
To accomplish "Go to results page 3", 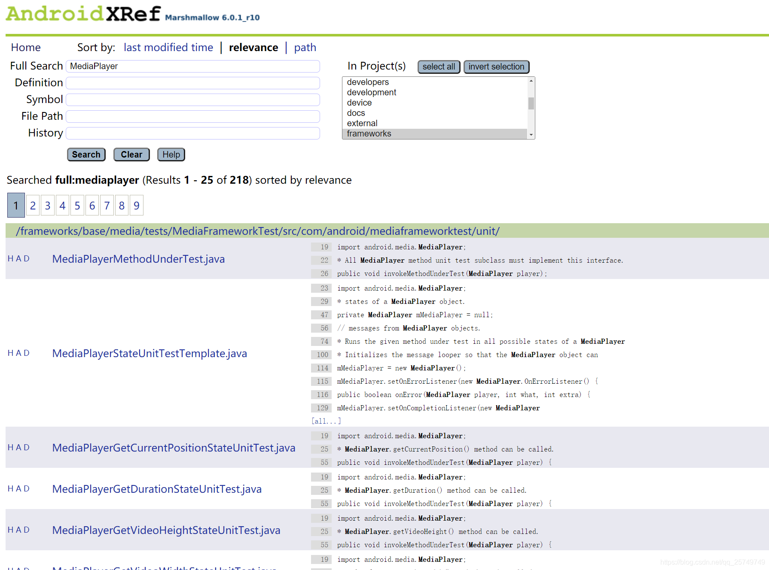I will coord(48,206).
